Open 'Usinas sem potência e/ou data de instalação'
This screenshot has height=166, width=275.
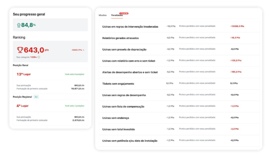130,141
